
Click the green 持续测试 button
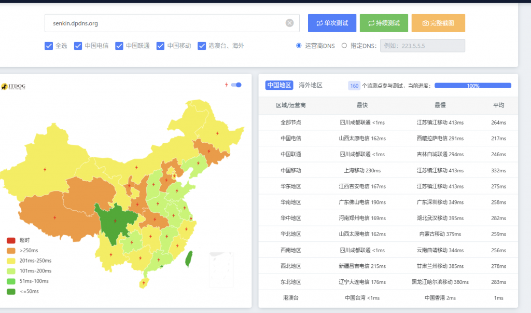384,23
